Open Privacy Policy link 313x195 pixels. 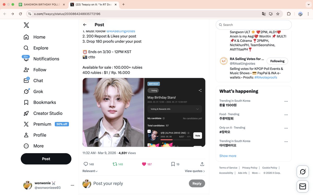pos(250,168)
